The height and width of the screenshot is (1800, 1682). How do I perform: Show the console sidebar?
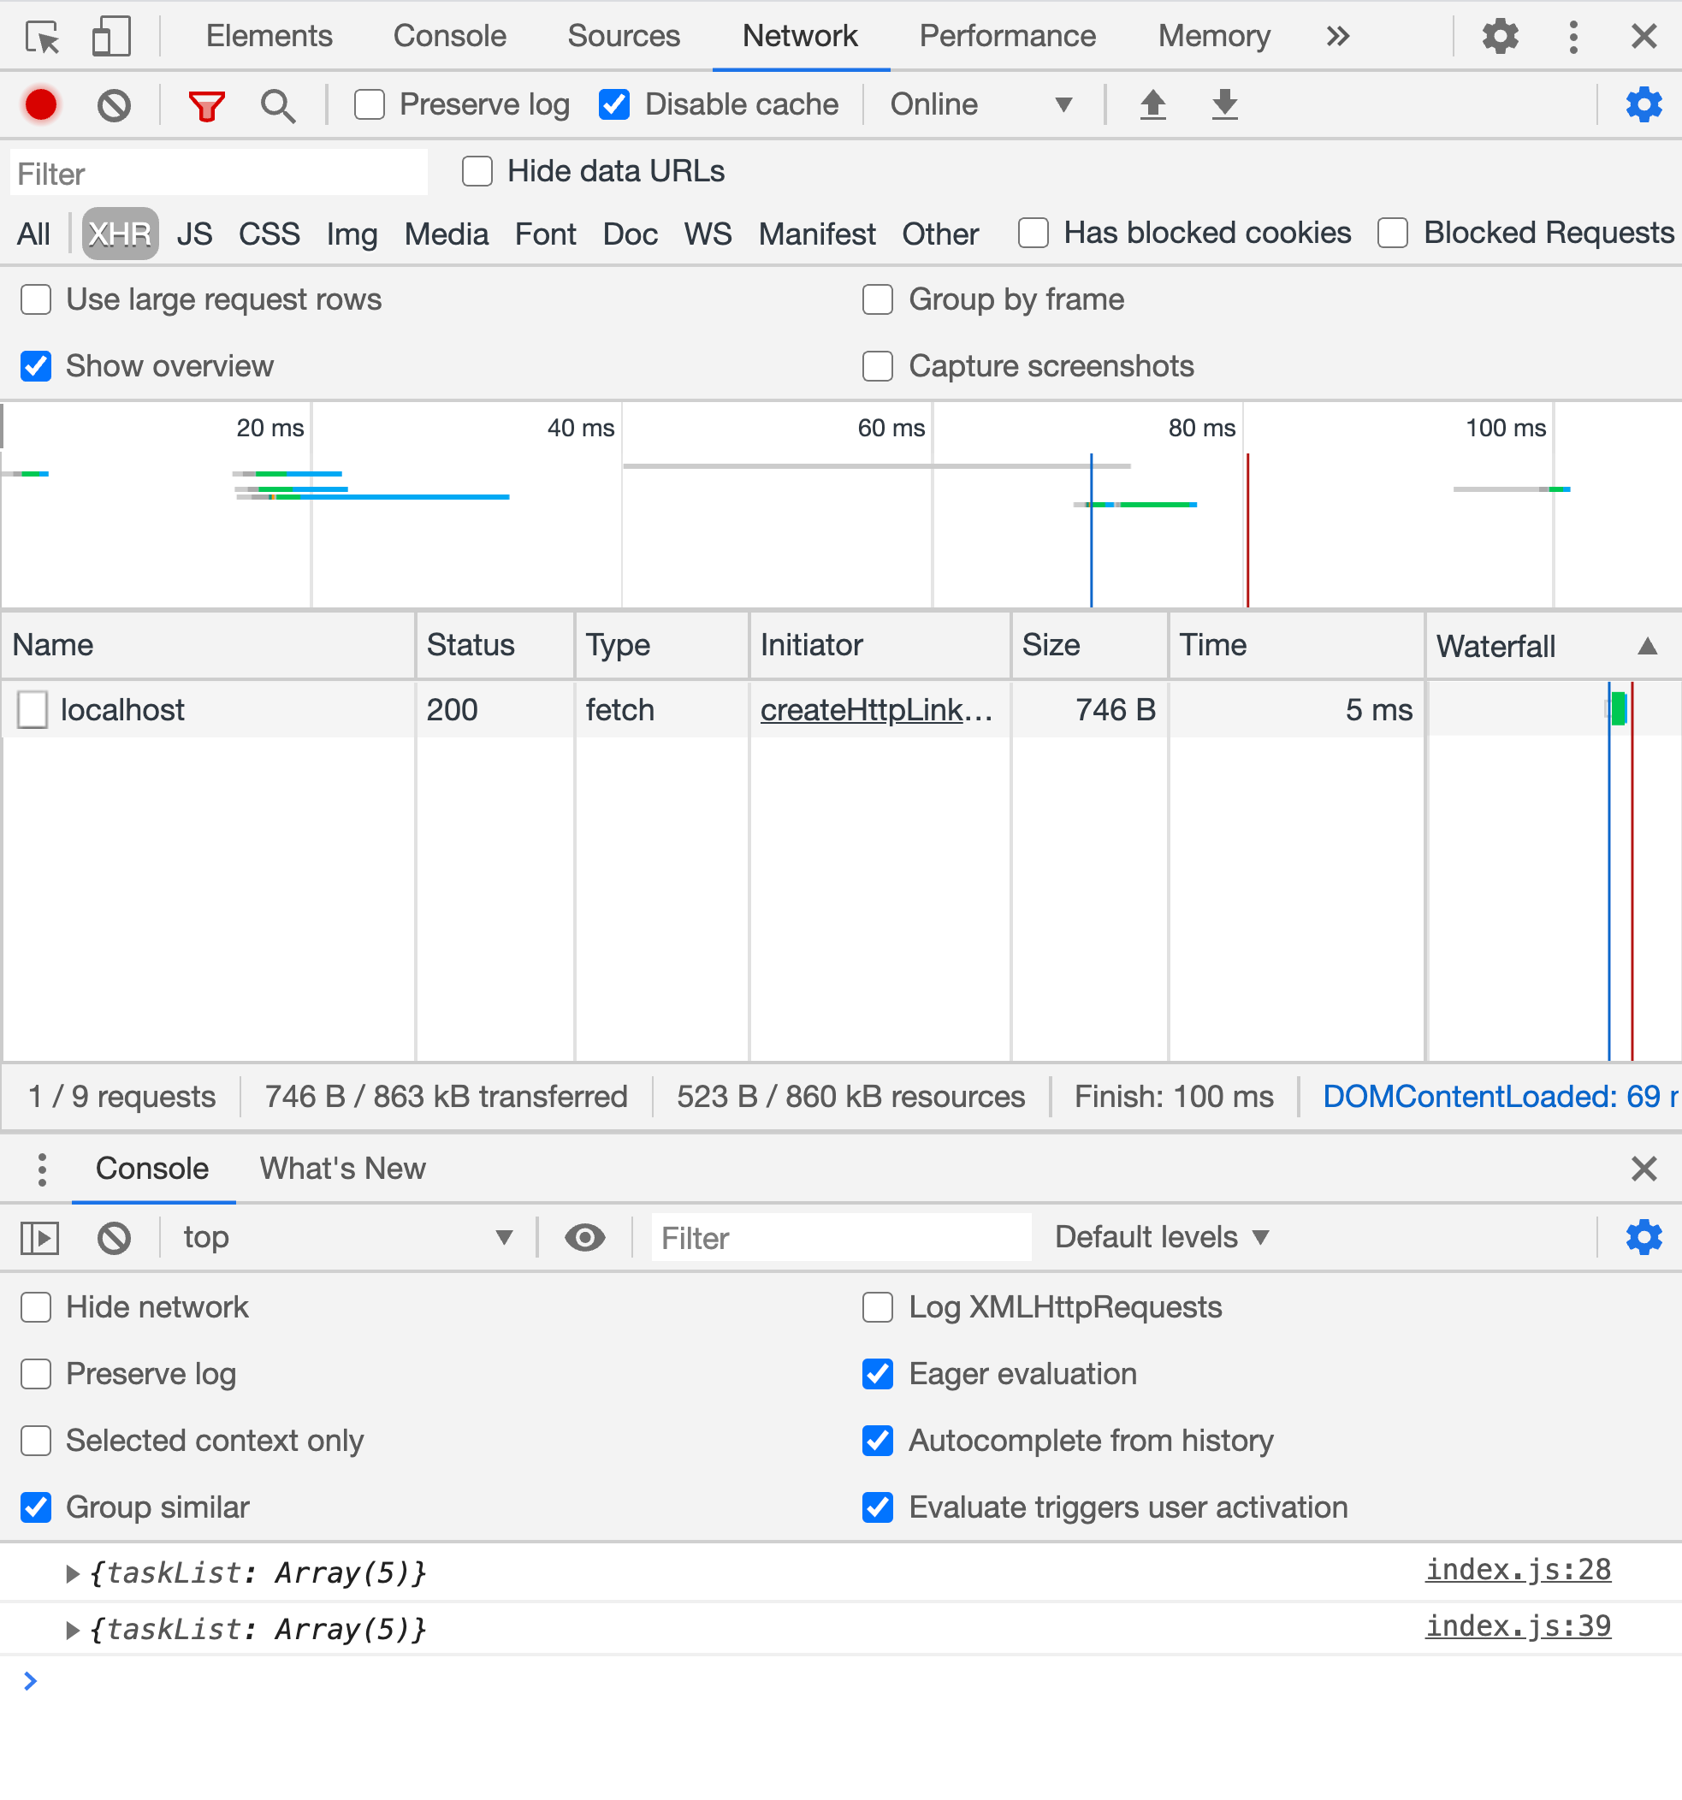click(40, 1238)
